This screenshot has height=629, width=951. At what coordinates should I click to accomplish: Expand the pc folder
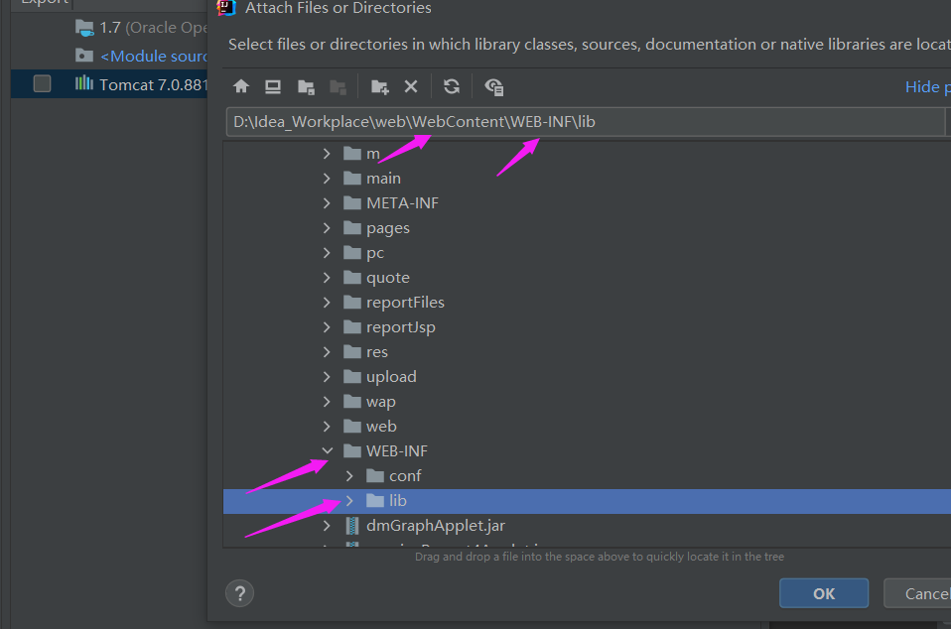(x=327, y=253)
